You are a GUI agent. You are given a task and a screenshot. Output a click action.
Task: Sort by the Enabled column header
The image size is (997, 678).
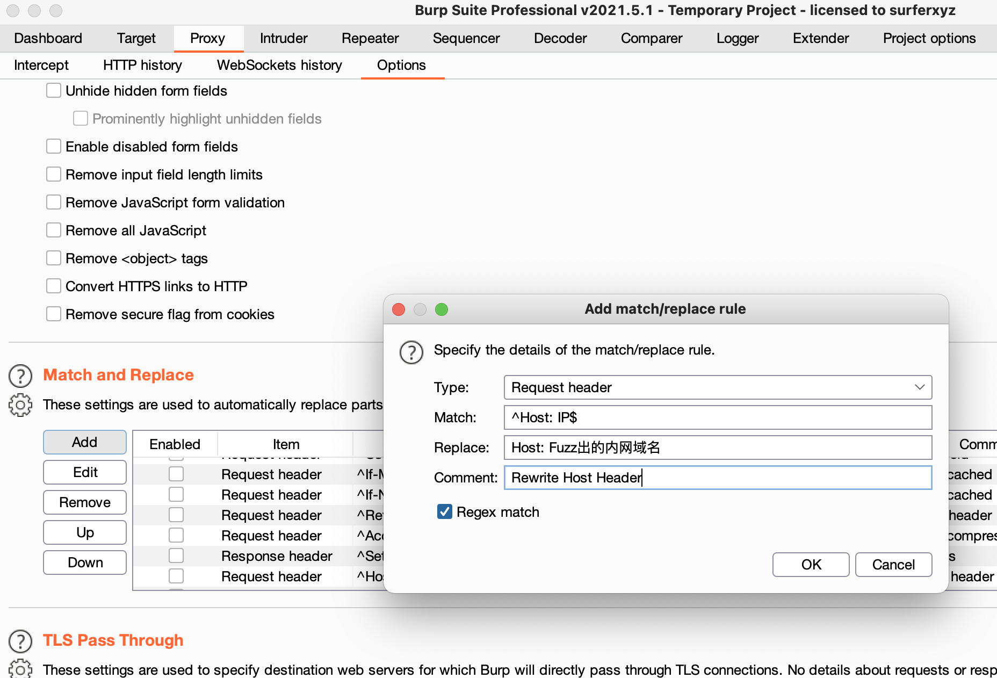(175, 444)
